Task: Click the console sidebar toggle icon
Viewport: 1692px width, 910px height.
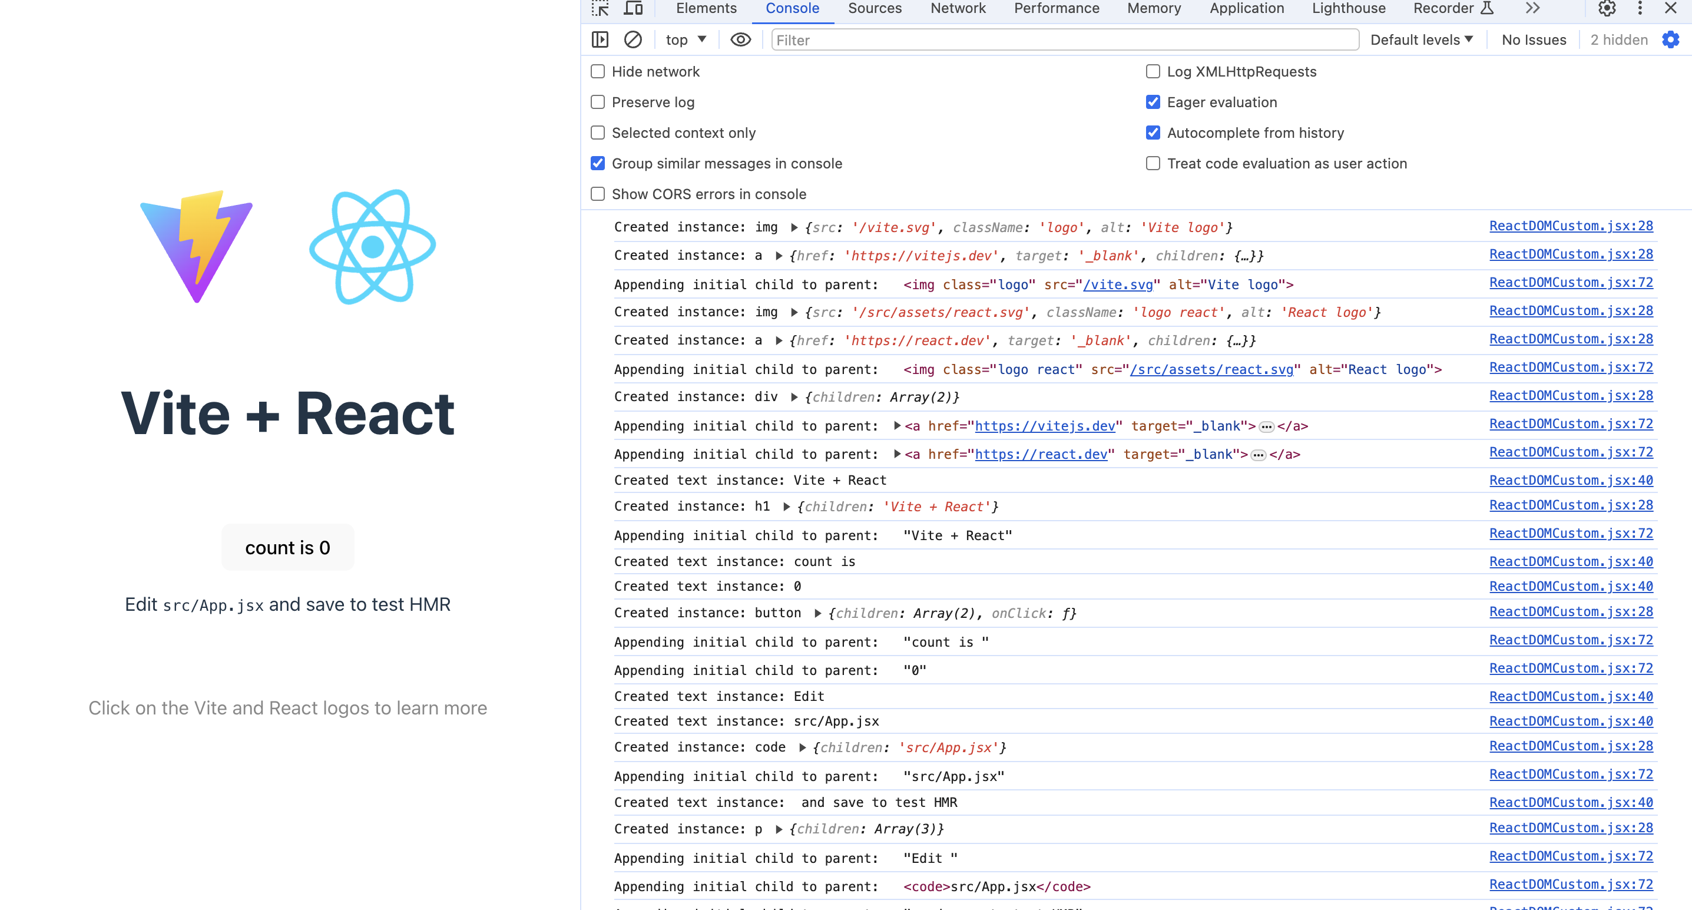Action: [x=600, y=39]
